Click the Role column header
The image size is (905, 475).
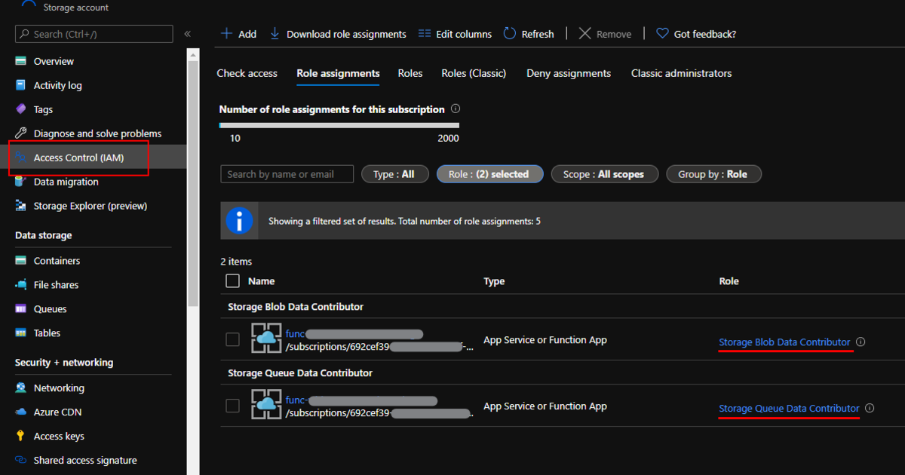click(729, 281)
